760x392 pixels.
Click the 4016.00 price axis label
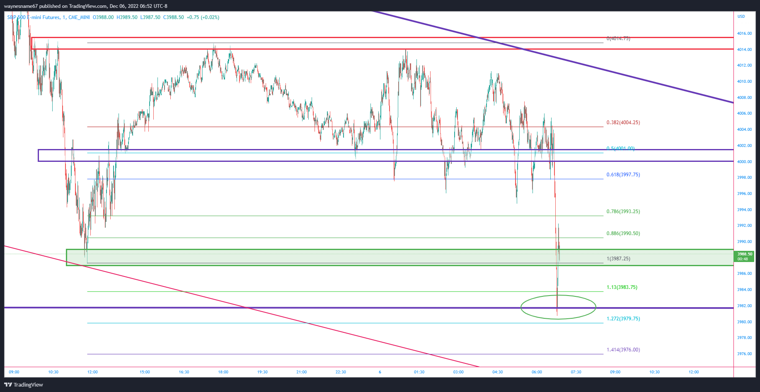744,34
